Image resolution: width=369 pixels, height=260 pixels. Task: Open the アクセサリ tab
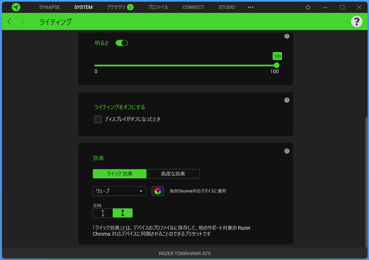(x=116, y=7)
